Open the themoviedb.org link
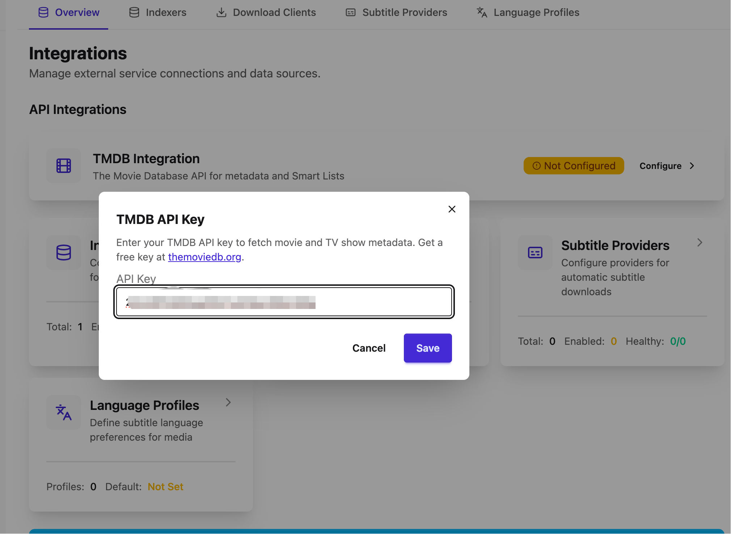The image size is (731, 534). [x=204, y=257]
